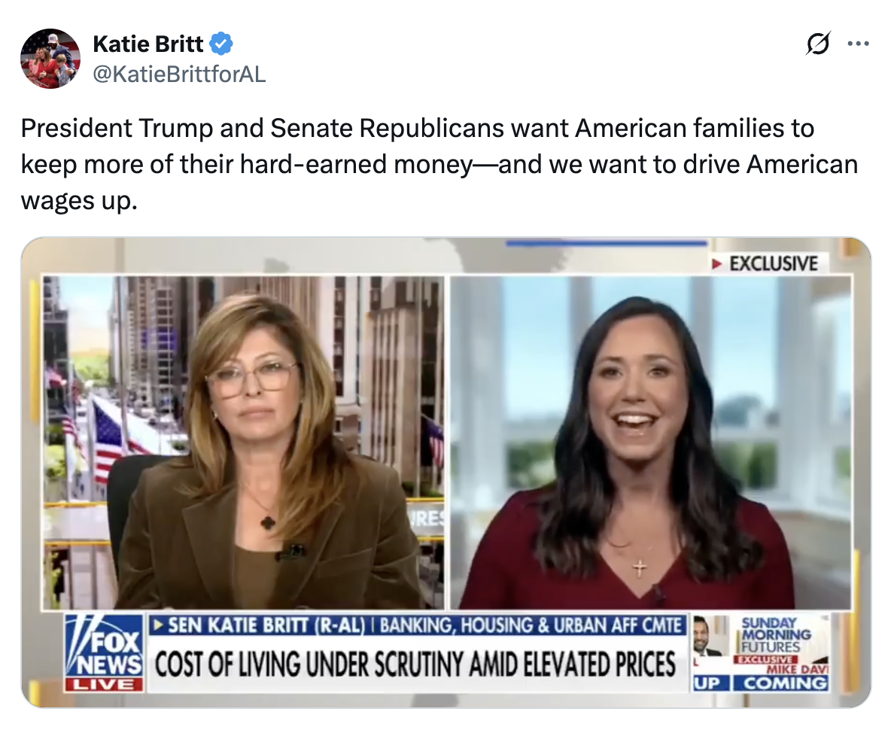This screenshot has width=894, height=730.
Task: Click the Sunday Morning Futures show logo
Action: pyautogui.click(x=776, y=634)
